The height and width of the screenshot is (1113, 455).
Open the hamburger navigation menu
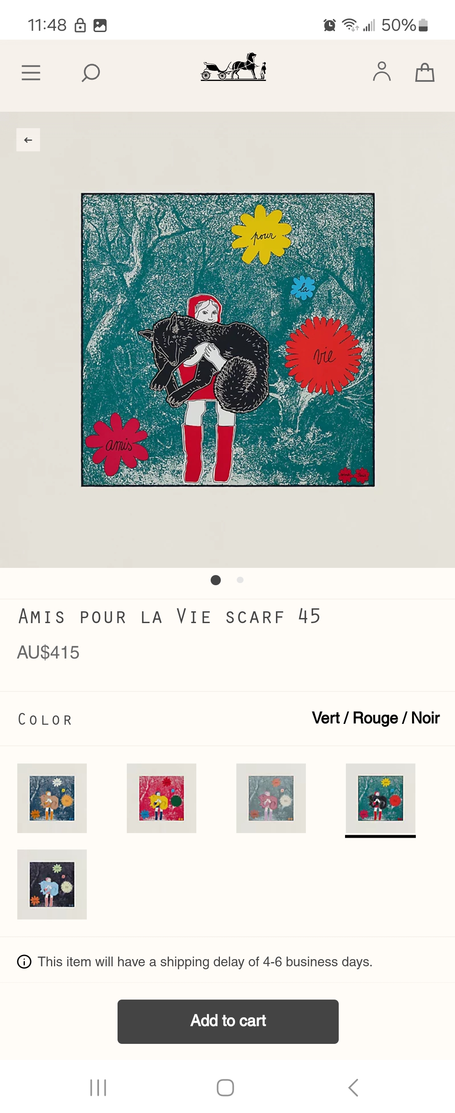tap(31, 73)
